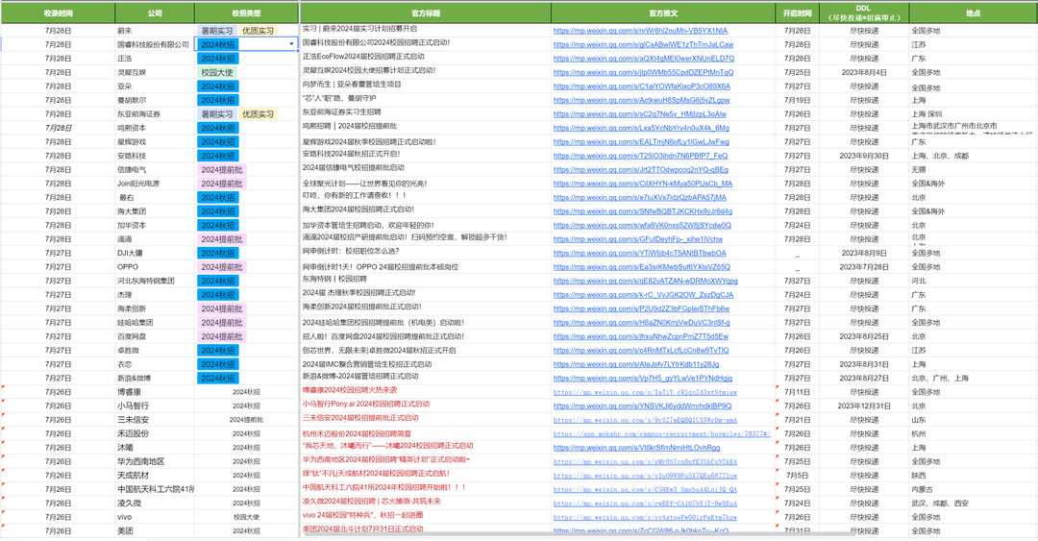Click the 优质实习 tag in 蔚来 row

pos(258,31)
